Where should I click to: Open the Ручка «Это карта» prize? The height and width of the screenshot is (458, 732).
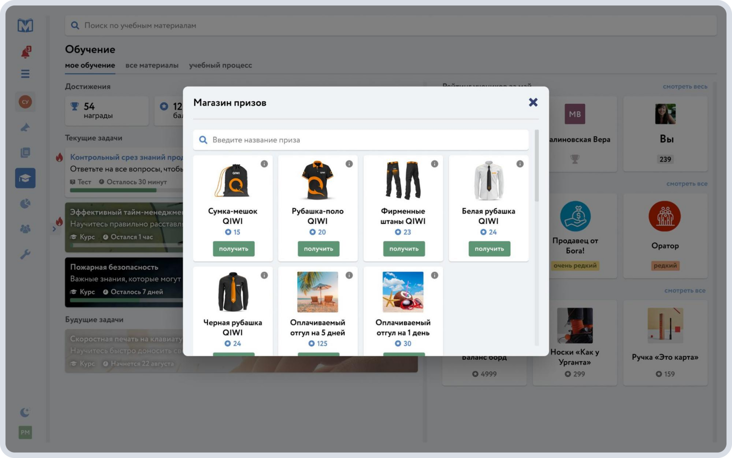tap(665, 342)
